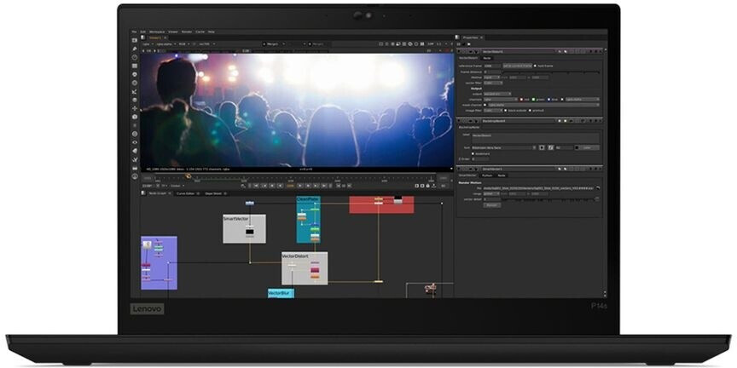This screenshot has width=737, height=368.
Task: Click the viewer timeline playhead marker
Action: pyautogui.click(x=188, y=176)
